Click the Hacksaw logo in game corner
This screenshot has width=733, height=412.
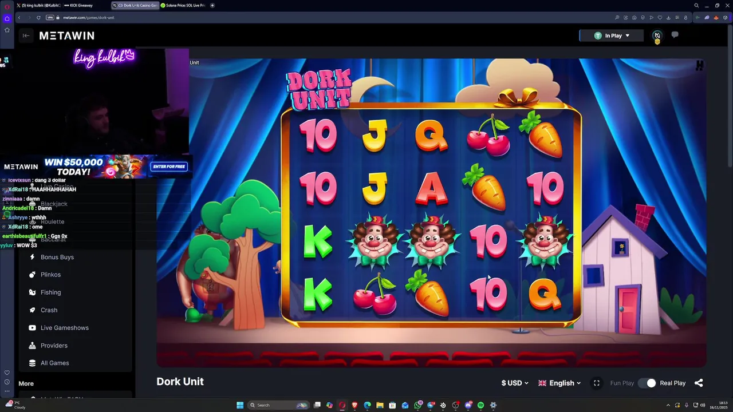coord(699,65)
